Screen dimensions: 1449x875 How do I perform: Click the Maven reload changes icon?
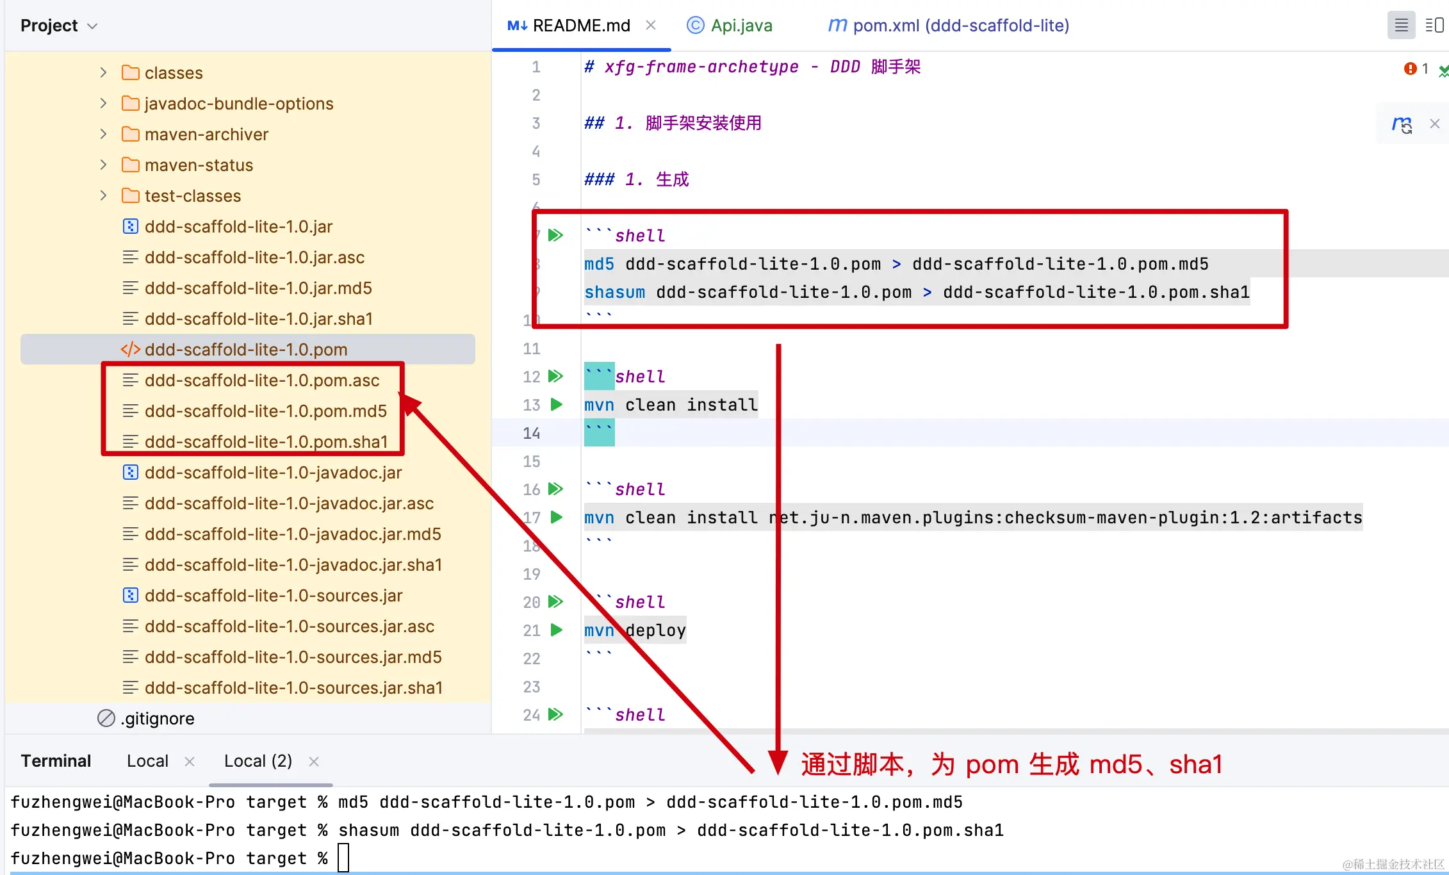tap(1402, 124)
